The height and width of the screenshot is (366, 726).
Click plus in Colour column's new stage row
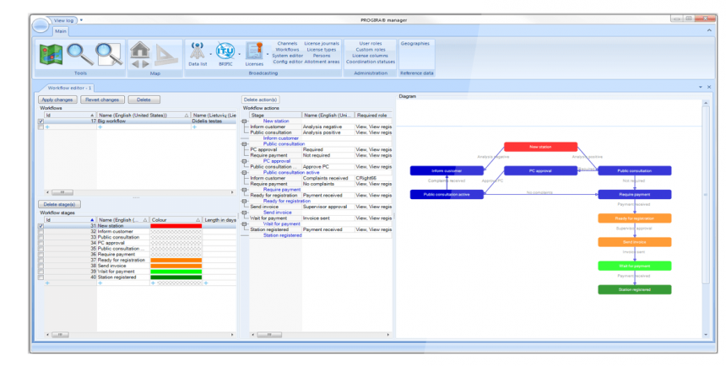click(154, 283)
